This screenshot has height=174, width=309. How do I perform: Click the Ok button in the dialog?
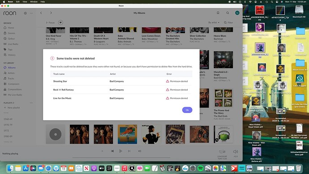pos(187,110)
